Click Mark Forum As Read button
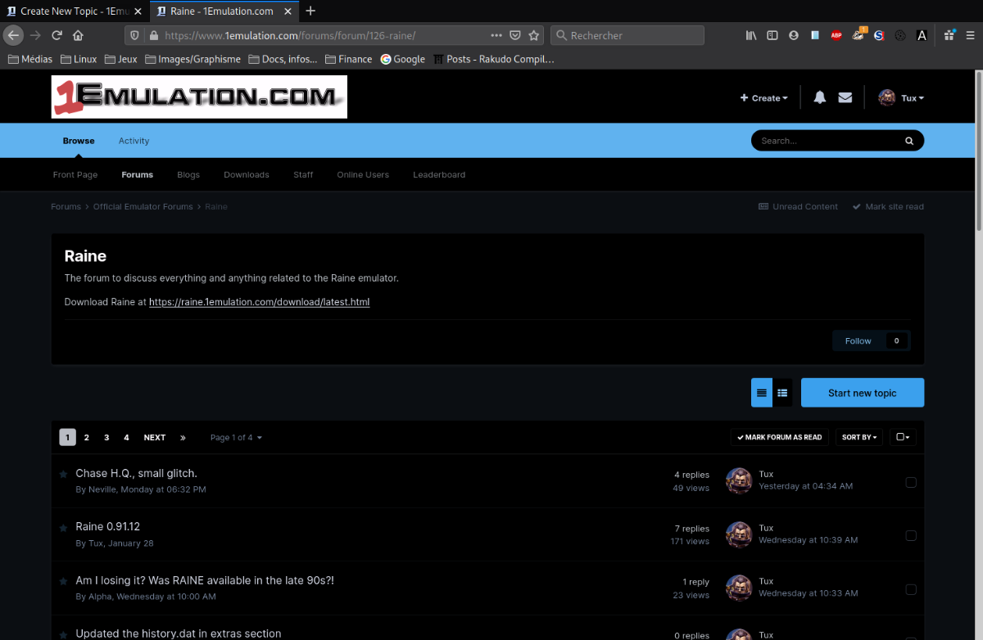This screenshot has width=983, height=640. coord(779,437)
